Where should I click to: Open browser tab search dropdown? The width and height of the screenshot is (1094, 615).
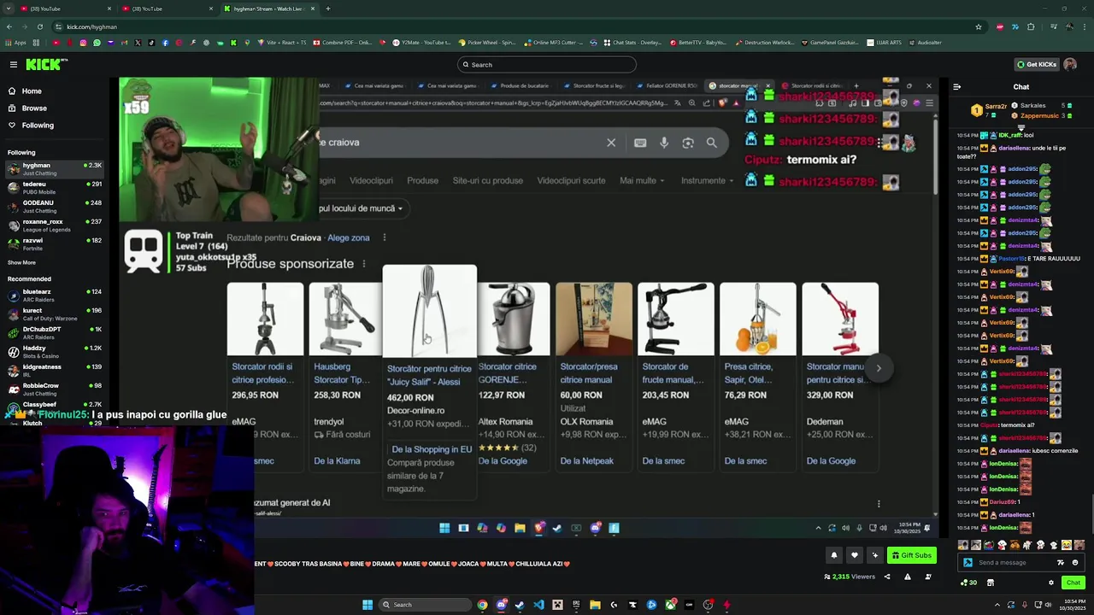click(x=9, y=9)
